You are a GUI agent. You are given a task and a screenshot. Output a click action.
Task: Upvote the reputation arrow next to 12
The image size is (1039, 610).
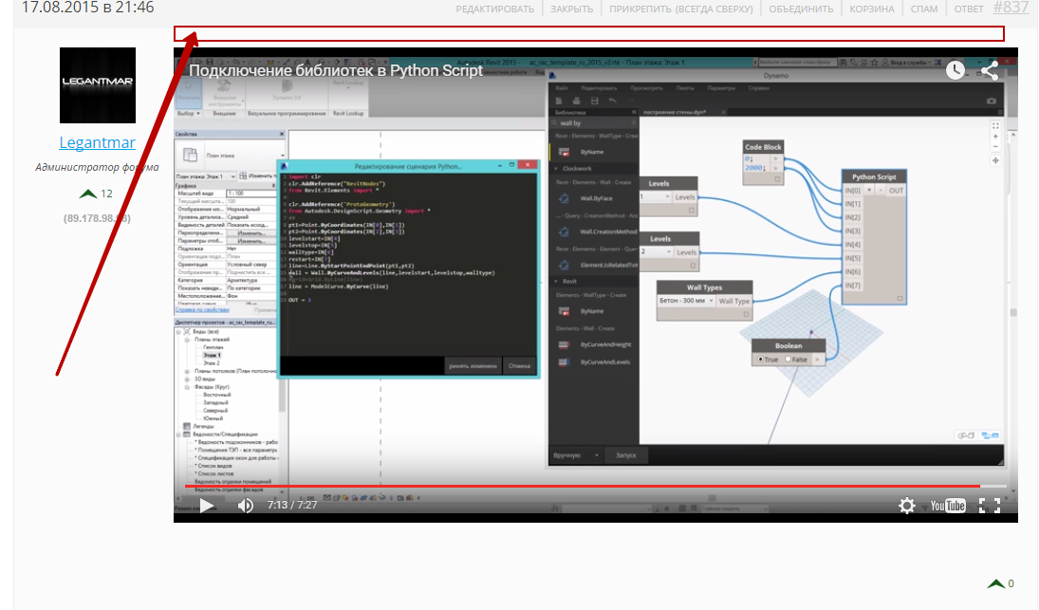click(x=87, y=194)
